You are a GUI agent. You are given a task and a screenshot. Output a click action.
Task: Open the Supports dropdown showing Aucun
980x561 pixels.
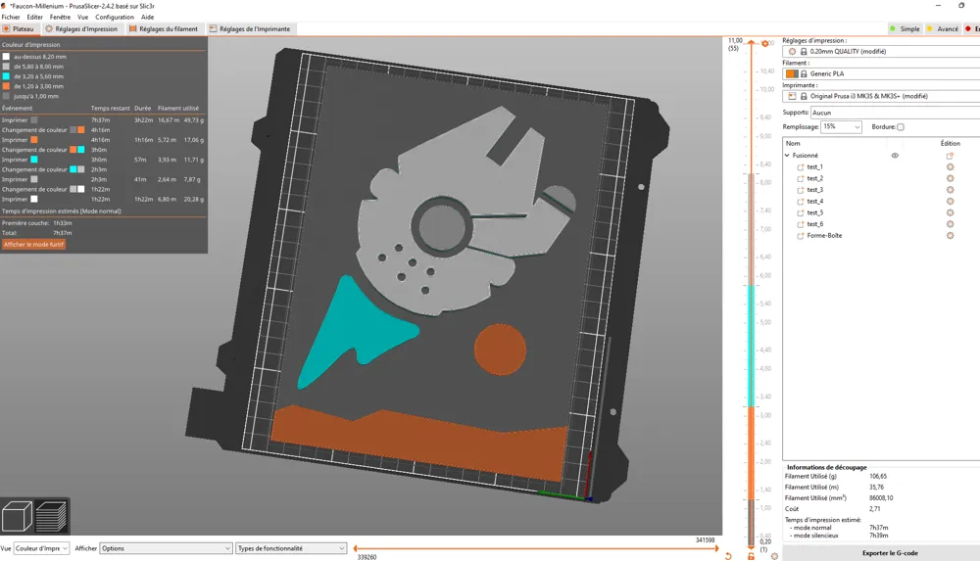click(x=895, y=113)
